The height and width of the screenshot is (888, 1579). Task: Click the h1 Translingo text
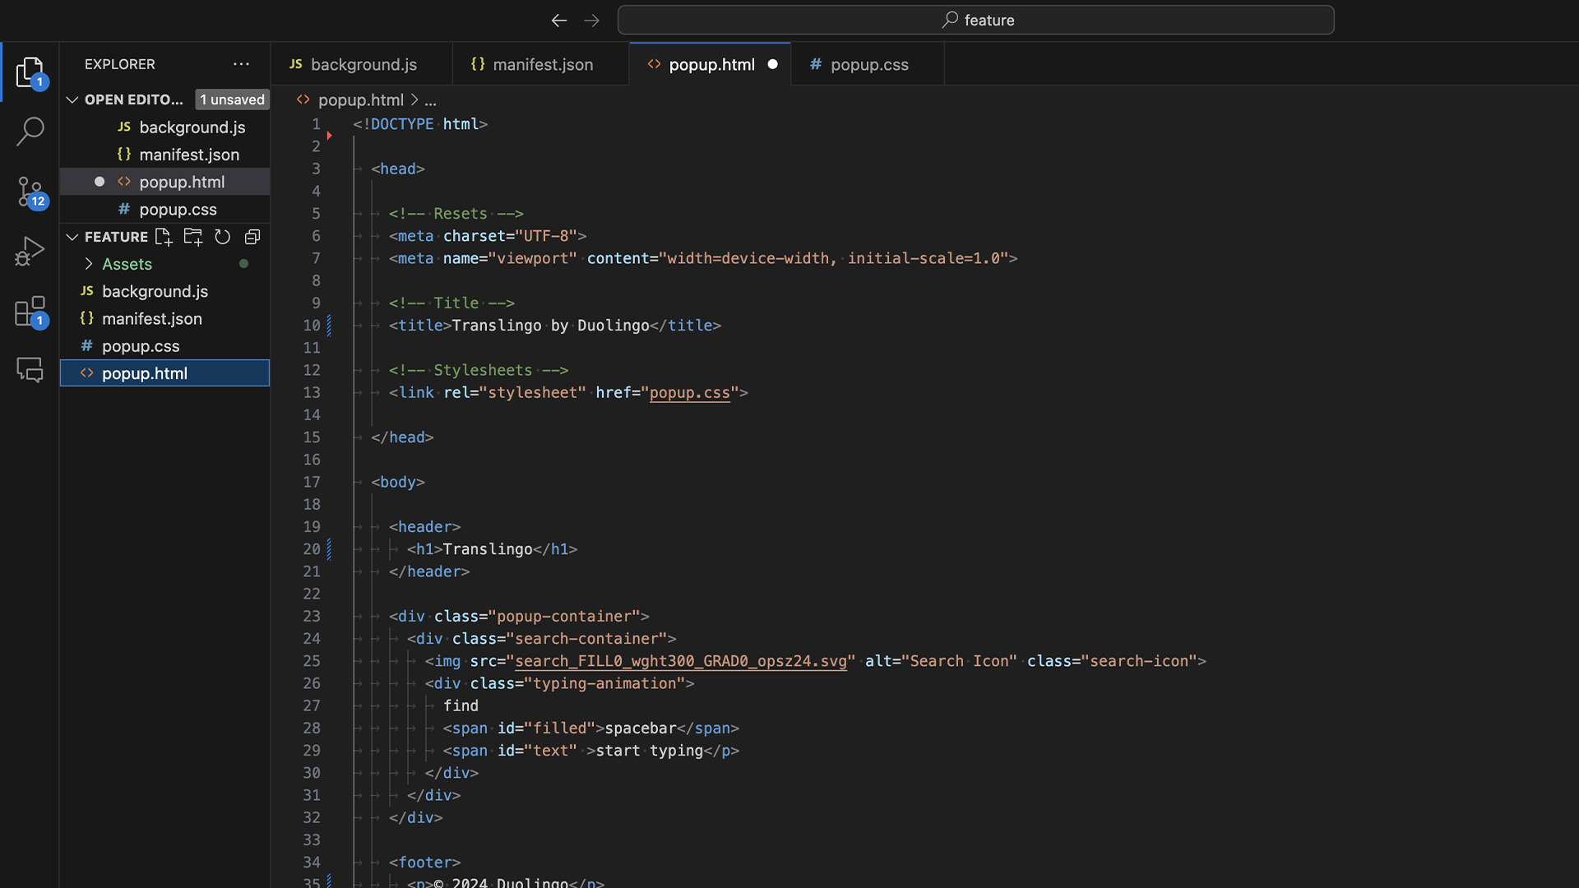(x=488, y=549)
